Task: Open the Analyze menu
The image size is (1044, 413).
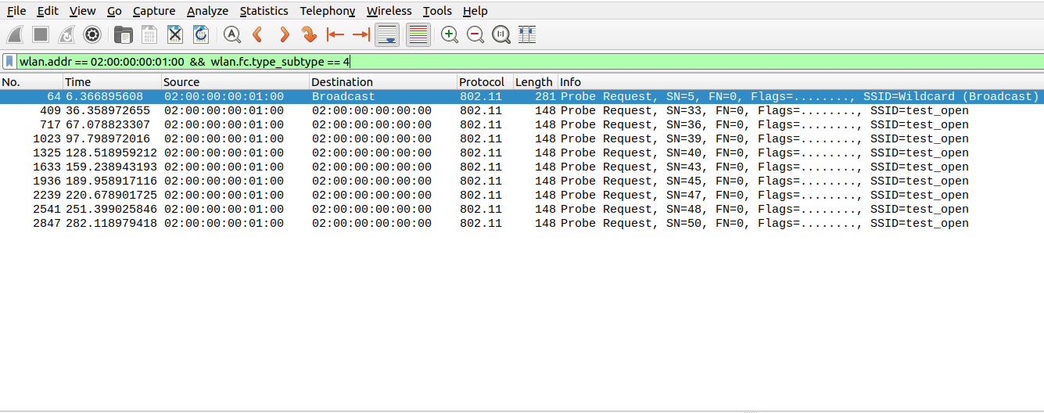Action: tap(207, 11)
